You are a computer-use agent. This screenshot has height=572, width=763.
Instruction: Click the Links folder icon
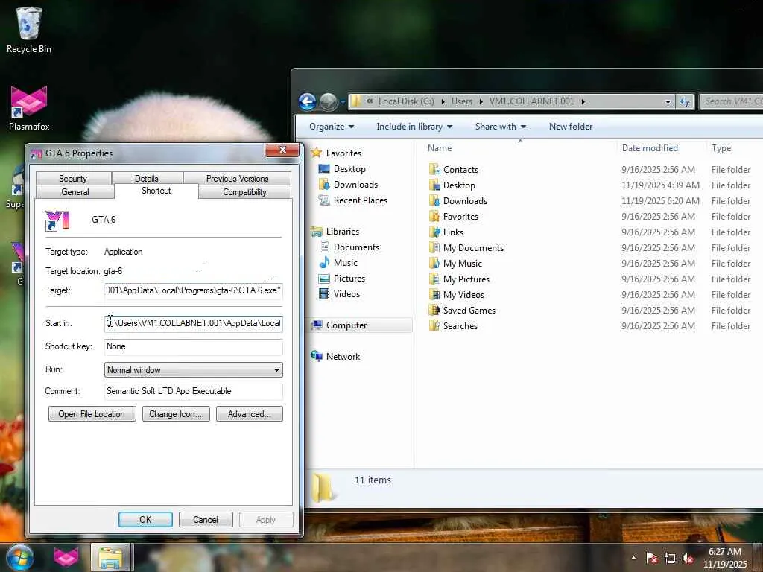(x=434, y=232)
